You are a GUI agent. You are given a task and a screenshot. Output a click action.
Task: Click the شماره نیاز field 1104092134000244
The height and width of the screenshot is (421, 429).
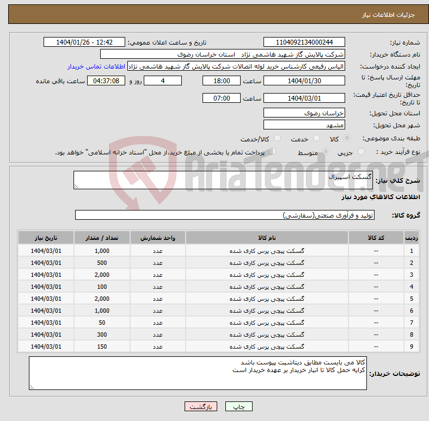(x=304, y=42)
